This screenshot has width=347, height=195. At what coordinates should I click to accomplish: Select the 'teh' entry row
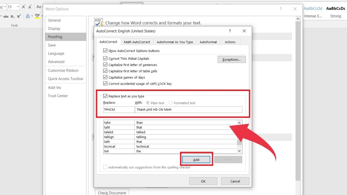tap(170, 151)
